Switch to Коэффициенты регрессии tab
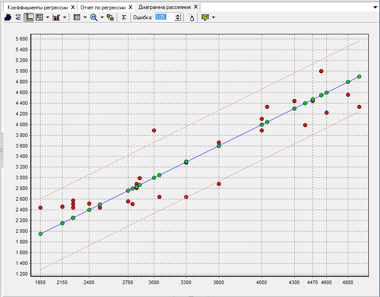 tap(38, 8)
